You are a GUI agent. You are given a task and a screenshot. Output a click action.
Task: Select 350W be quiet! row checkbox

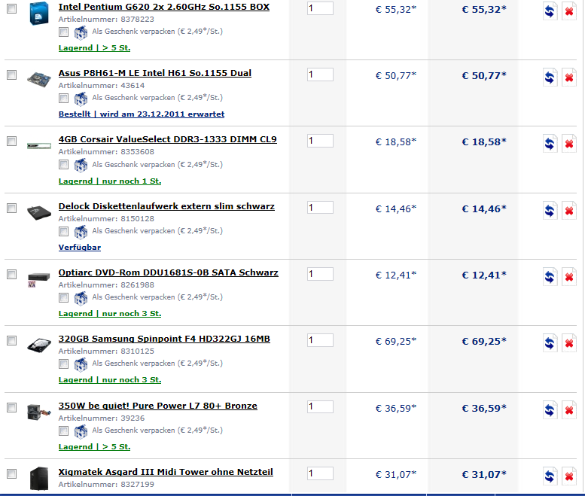coord(12,408)
